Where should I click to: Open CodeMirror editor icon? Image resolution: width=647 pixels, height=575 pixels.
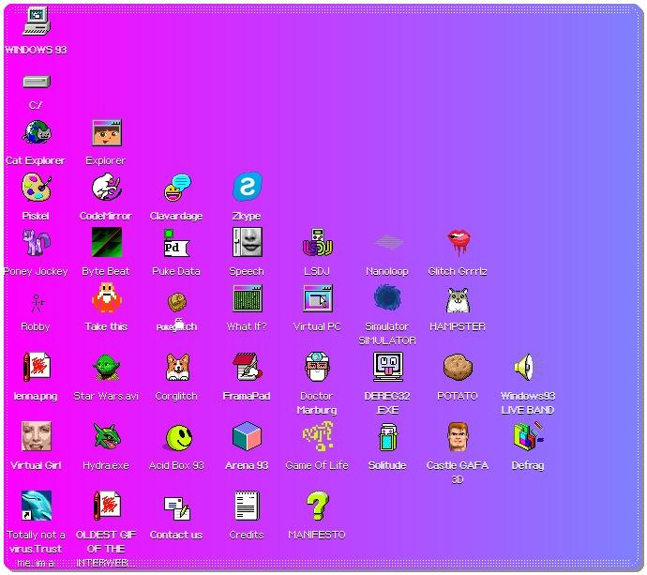coord(107,187)
